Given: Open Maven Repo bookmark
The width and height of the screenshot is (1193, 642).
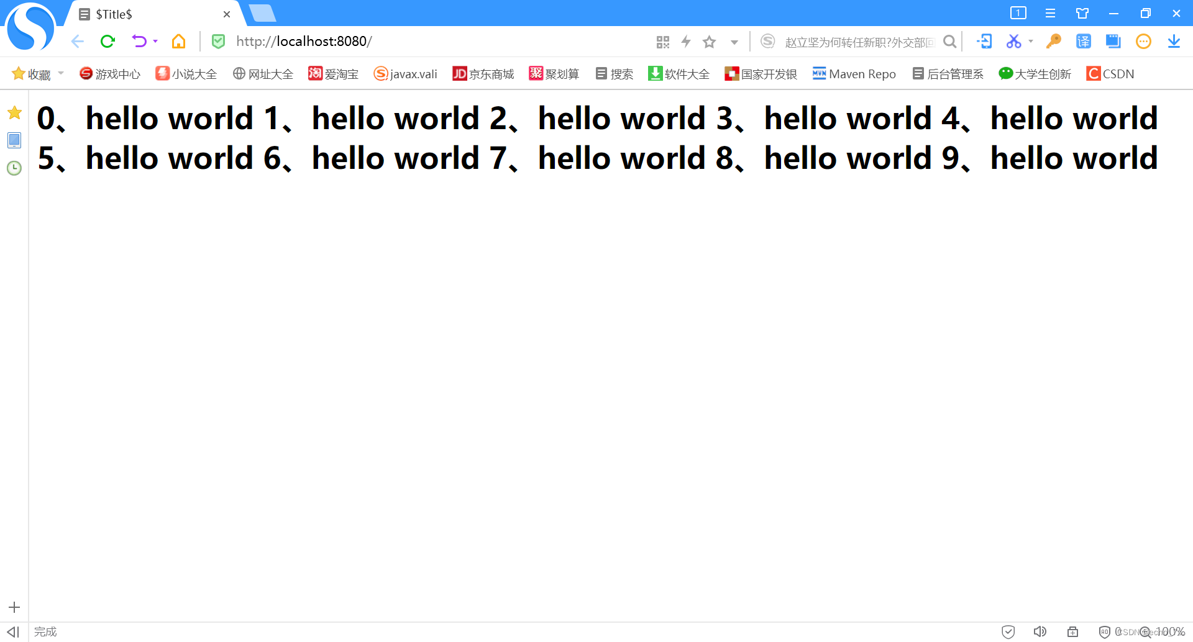Looking at the screenshot, I should [854, 74].
